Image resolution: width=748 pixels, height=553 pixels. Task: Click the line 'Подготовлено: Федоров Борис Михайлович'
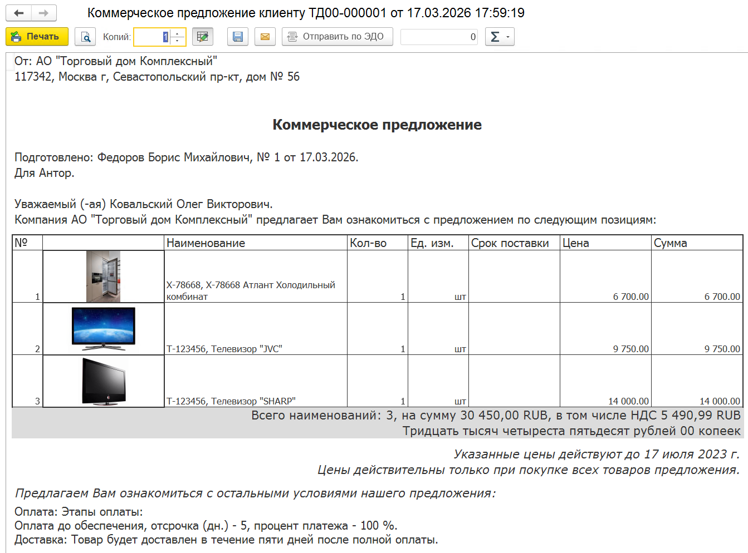(187, 157)
